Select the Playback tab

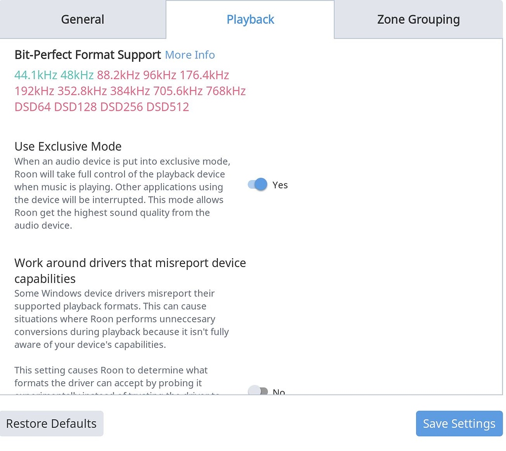tap(250, 20)
